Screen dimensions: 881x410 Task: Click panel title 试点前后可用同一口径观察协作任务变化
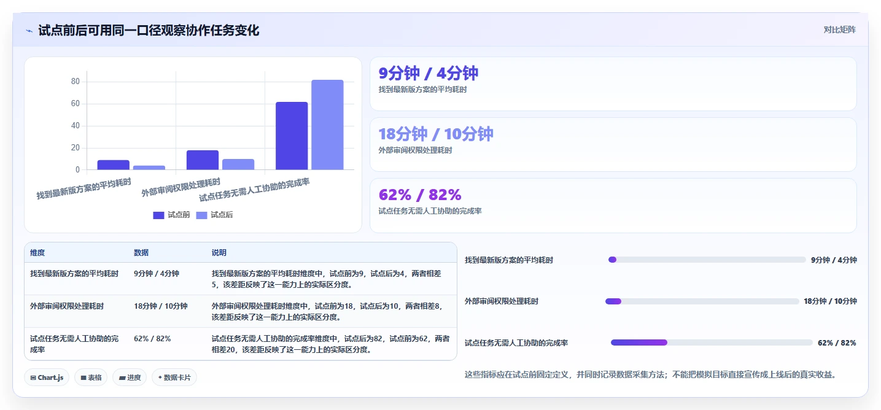149,30
